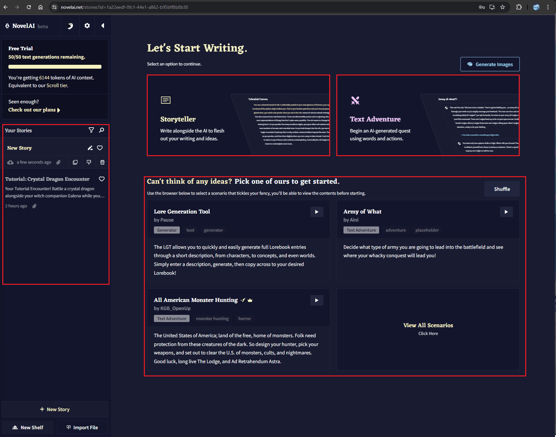Start the Army of What scenario

506,212
